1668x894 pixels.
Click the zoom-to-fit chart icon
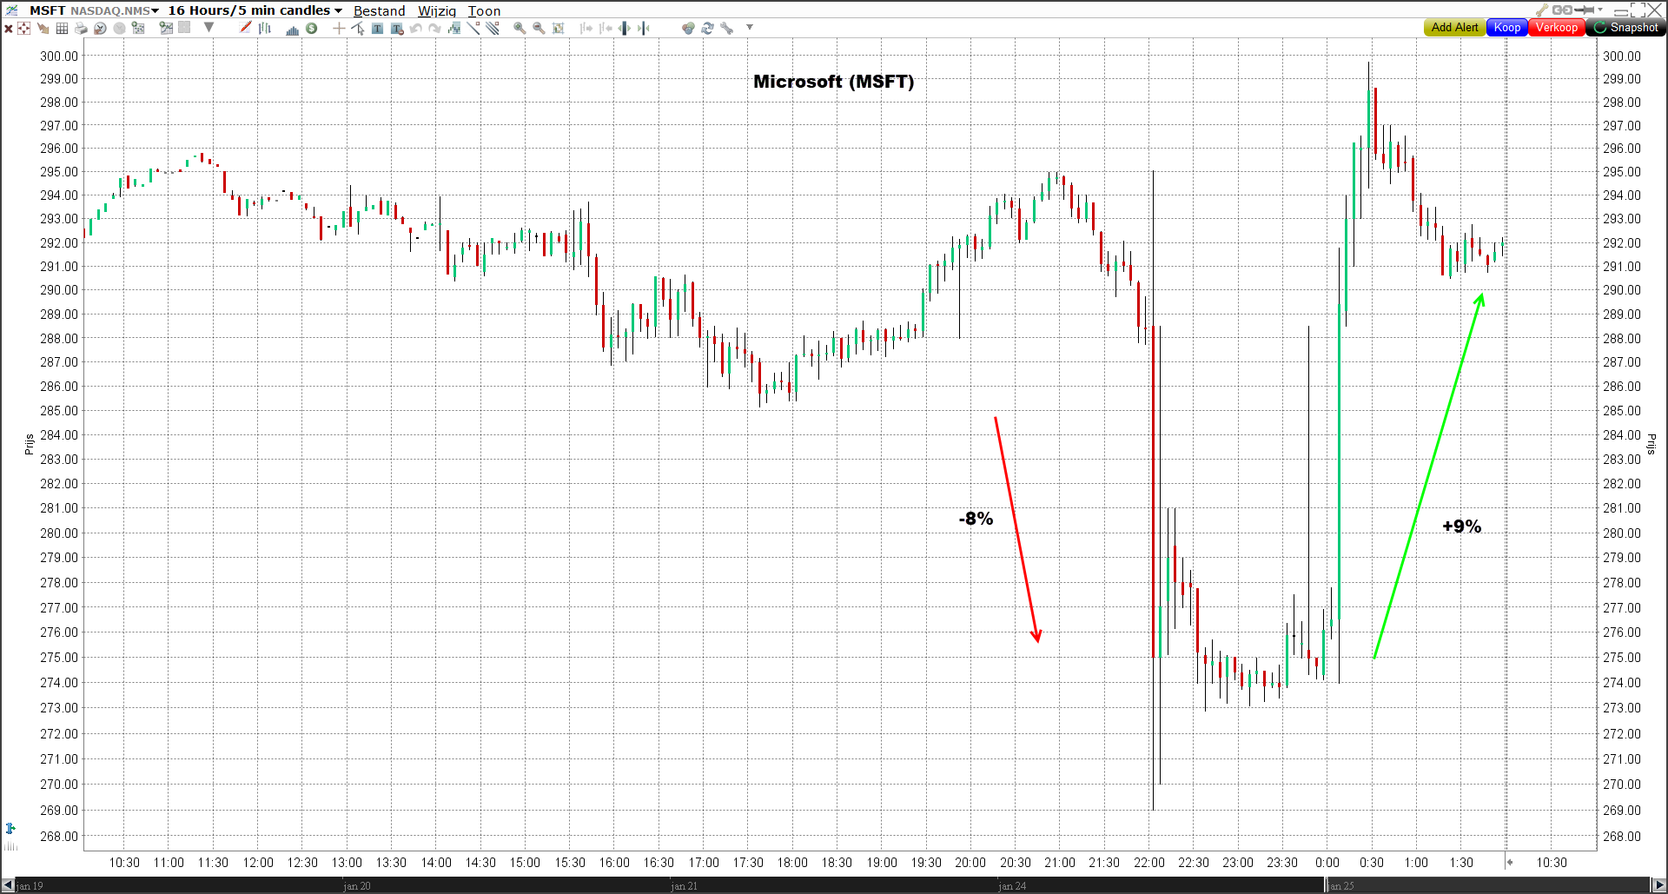click(x=558, y=28)
